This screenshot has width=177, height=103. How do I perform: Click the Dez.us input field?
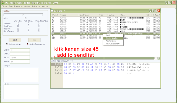[20, 50]
